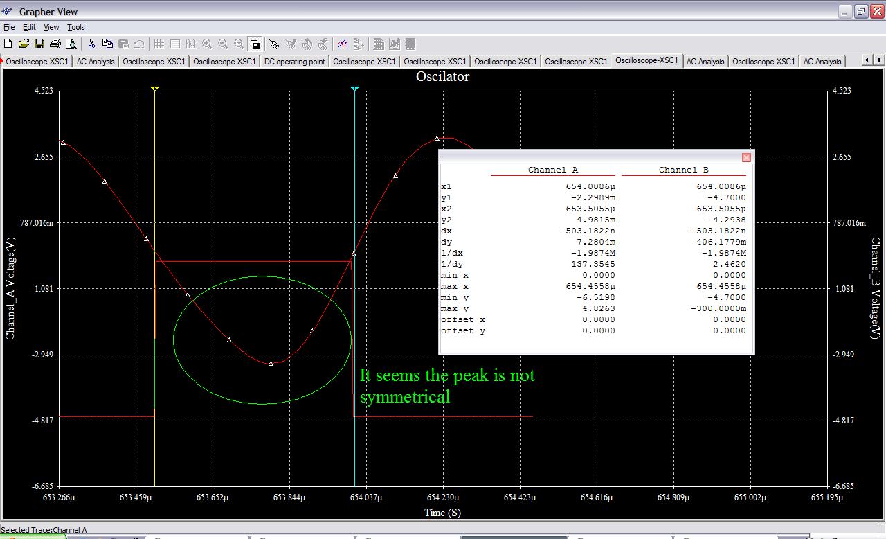The image size is (886, 539).
Task: Click the New graph page icon
Action: pos(8,44)
